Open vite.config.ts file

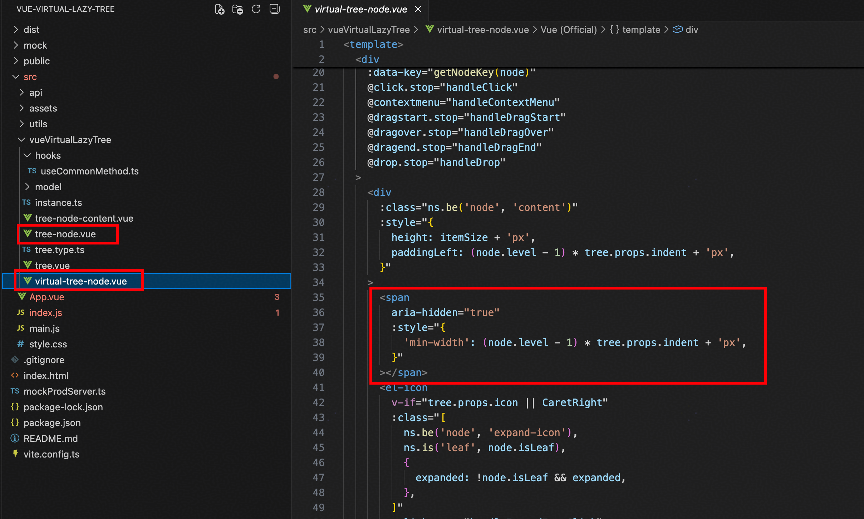point(51,454)
